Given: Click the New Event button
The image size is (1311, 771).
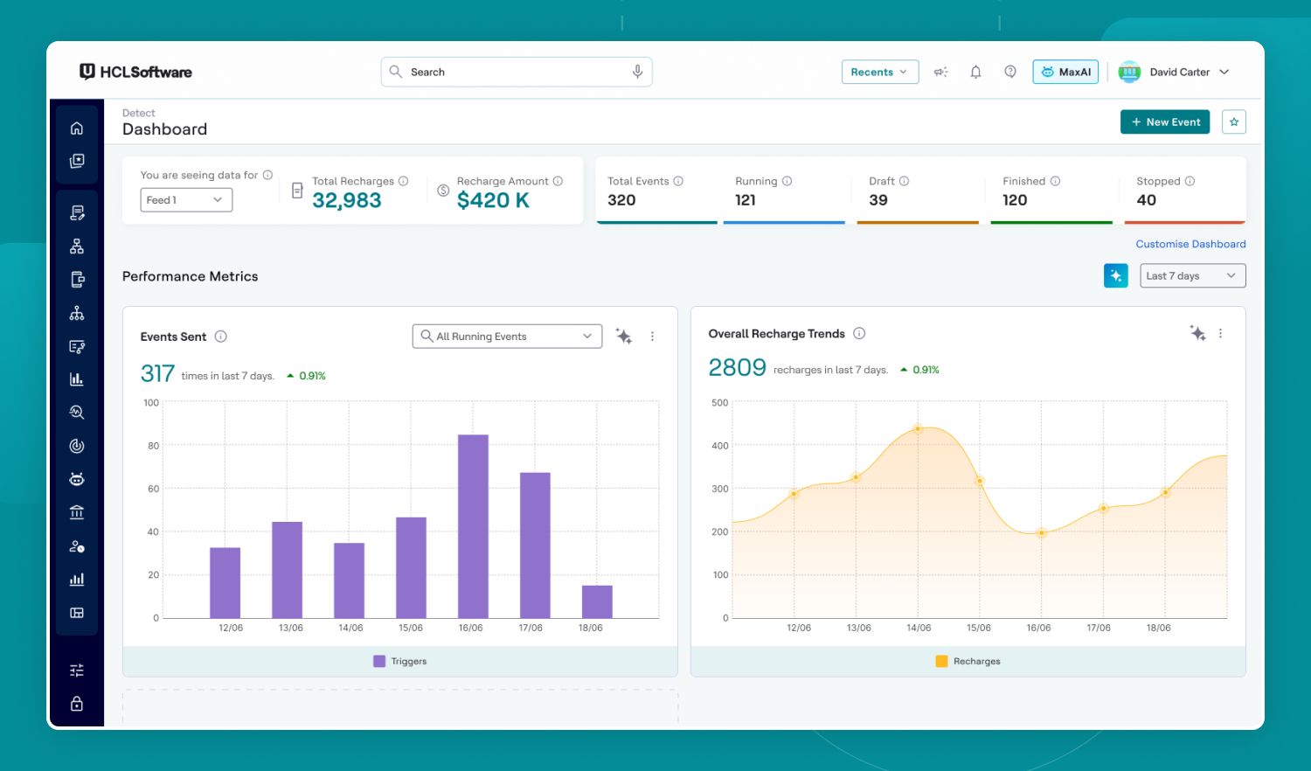Looking at the screenshot, I should coord(1165,122).
